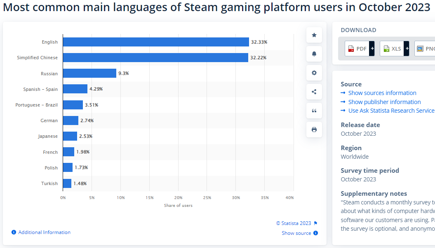Click © Statista 2023 text
This screenshot has height=248, width=435.
click(x=294, y=223)
